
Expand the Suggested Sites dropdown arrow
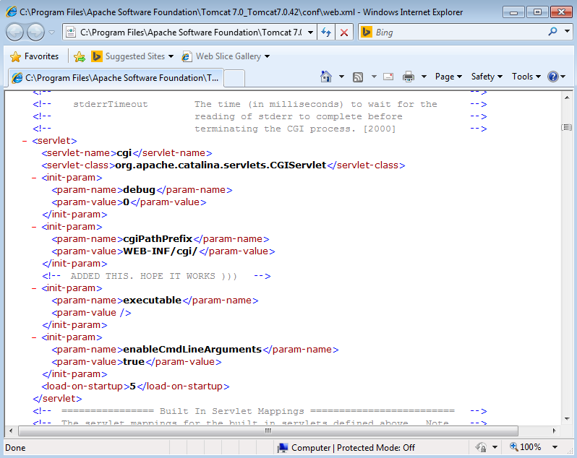pos(171,56)
